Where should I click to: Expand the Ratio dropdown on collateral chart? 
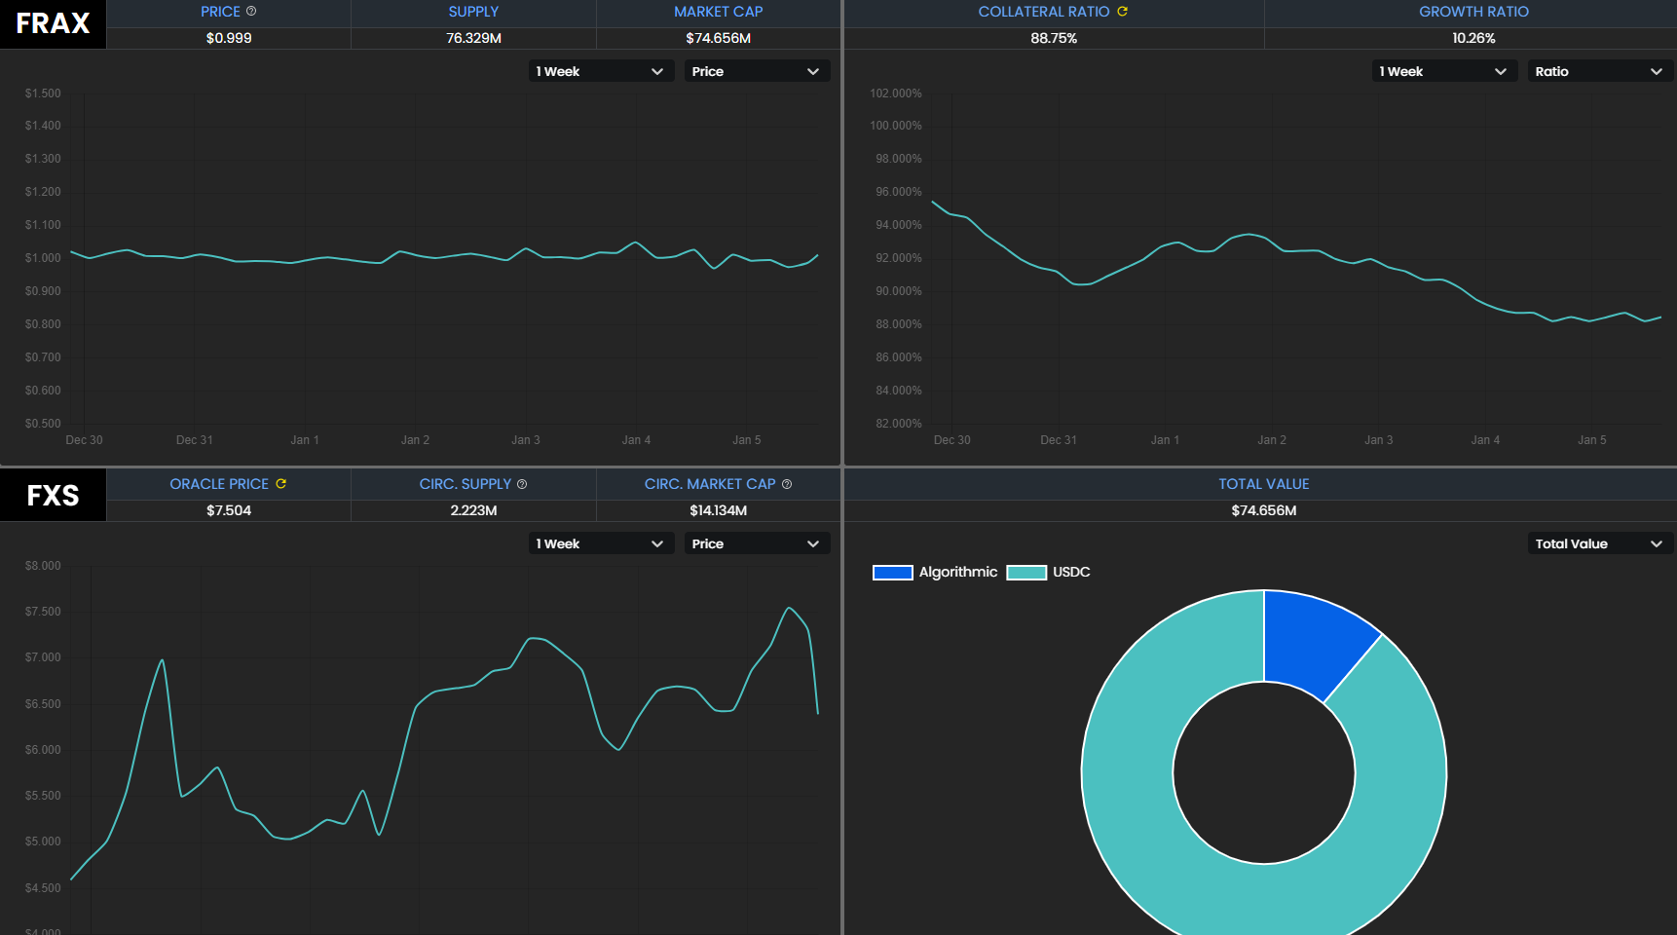[1599, 71]
